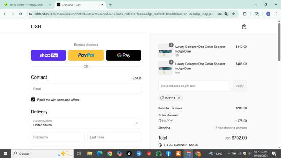Open the weather widget showing 33°C
The height and width of the screenshot is (158, 281).
coord(215,154)
